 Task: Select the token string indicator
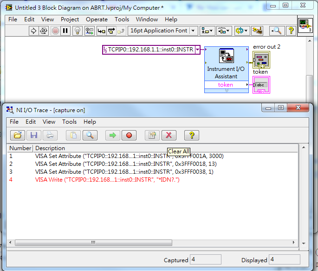coord(261,85)
